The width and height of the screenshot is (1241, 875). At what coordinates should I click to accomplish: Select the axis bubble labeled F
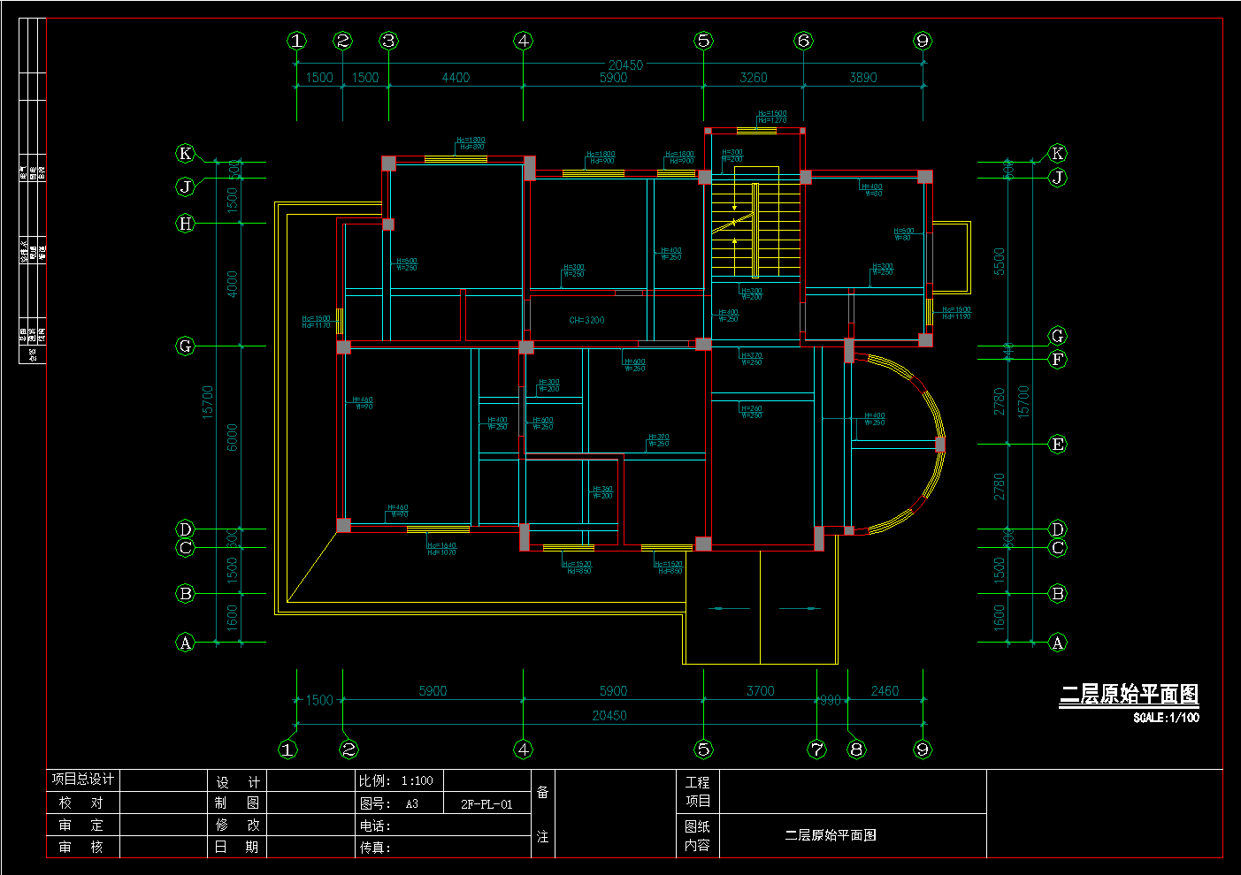[x=1057, y=360]
